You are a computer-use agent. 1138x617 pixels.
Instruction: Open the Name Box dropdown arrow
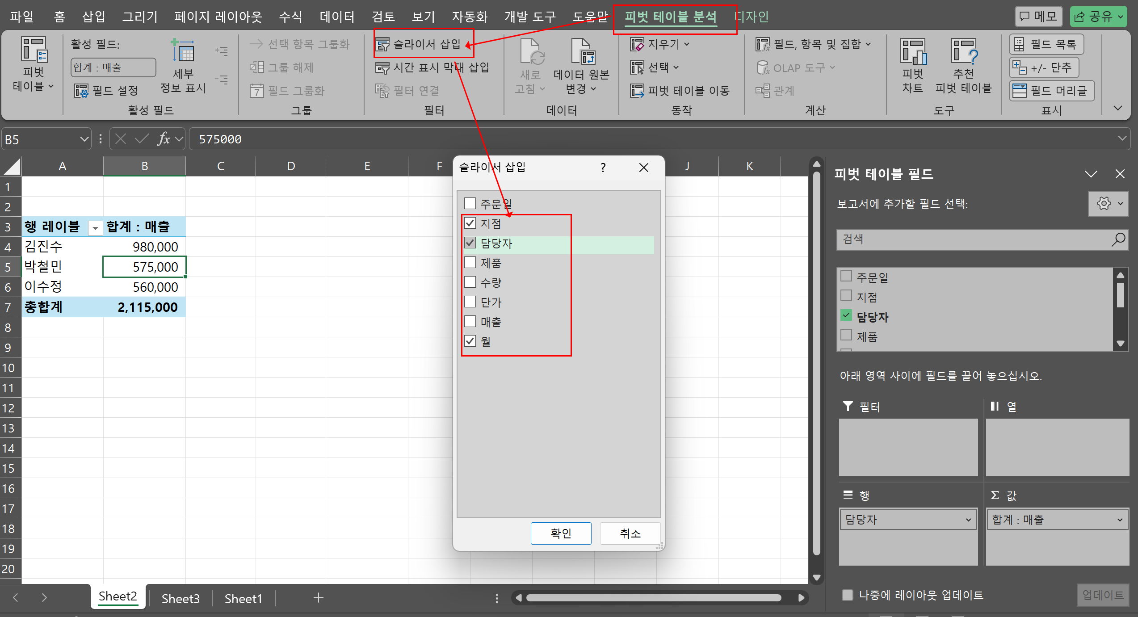84,139
